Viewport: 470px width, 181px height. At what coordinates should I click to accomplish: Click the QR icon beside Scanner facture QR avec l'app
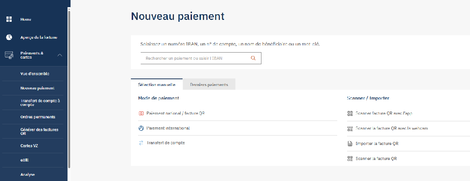(x=350, y=113)
